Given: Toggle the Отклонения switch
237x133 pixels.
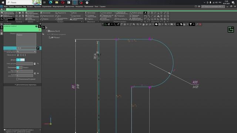Looking at the screenshot, I should click(19, 67).
